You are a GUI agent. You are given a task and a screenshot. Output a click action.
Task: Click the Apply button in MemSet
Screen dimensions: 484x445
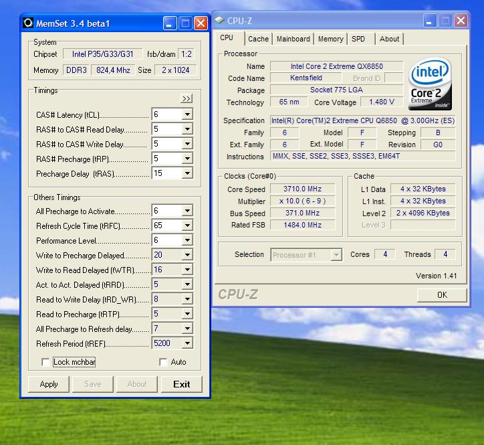point(49,384)
